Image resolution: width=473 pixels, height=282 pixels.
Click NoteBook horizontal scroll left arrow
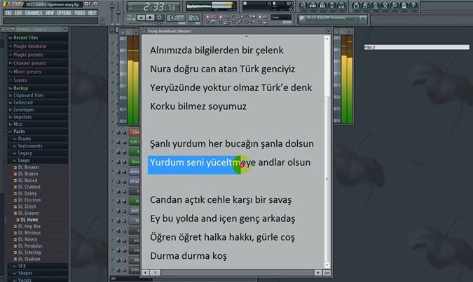click(x=146, y=273)
